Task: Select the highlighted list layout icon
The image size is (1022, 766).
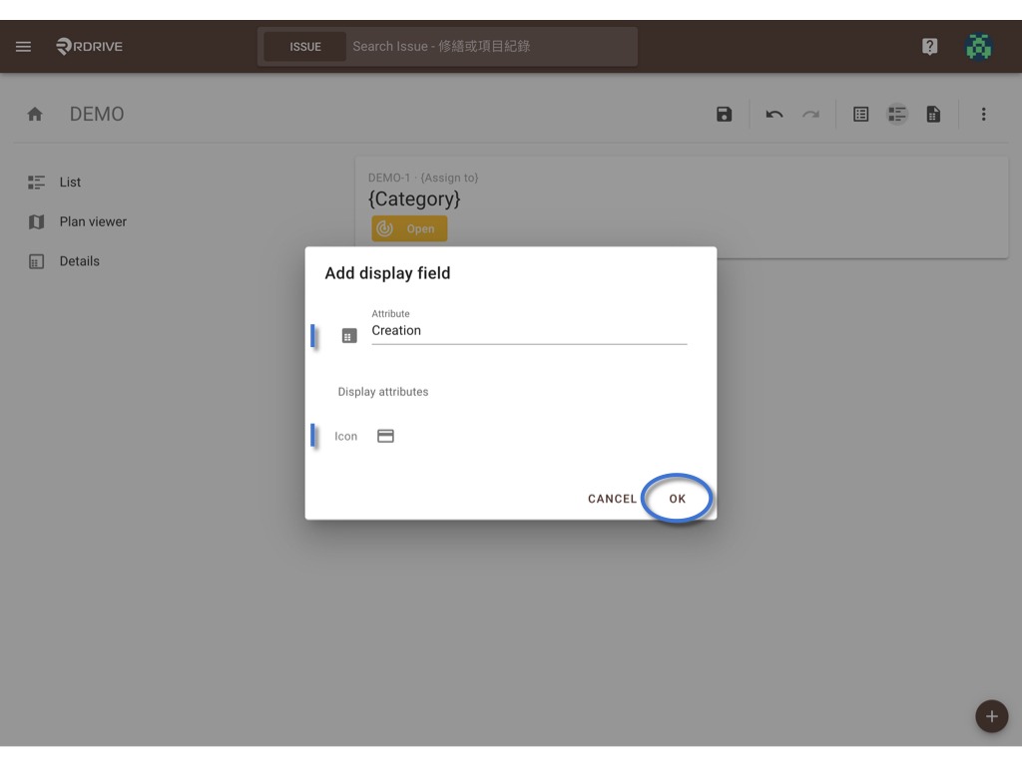Action: pyautogui.click(x=897, y=115)
